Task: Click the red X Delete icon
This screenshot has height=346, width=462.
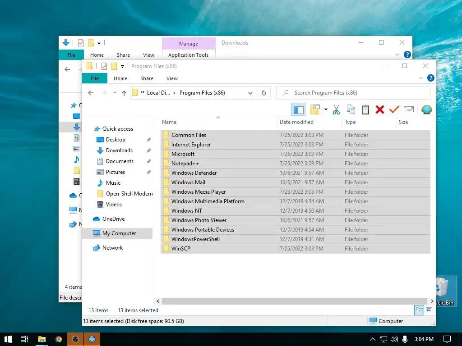Action: (x=380, y=110)
